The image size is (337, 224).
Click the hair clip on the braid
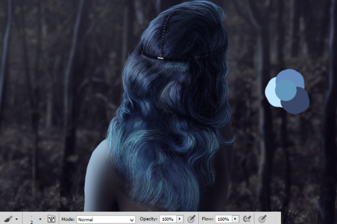[160, 57]
